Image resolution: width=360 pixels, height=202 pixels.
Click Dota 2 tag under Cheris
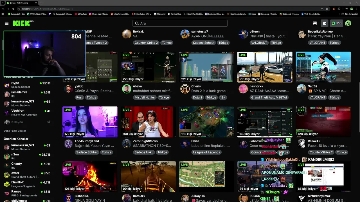pos(197,97)
